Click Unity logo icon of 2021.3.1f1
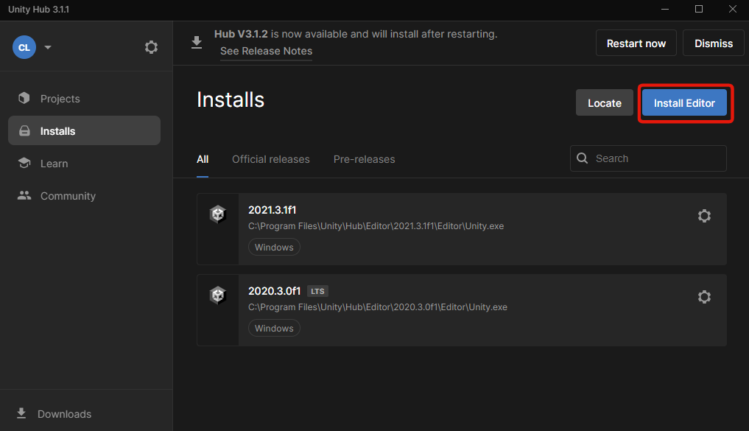749x431 pixels. pyautogui.click(x=218, y=214)
